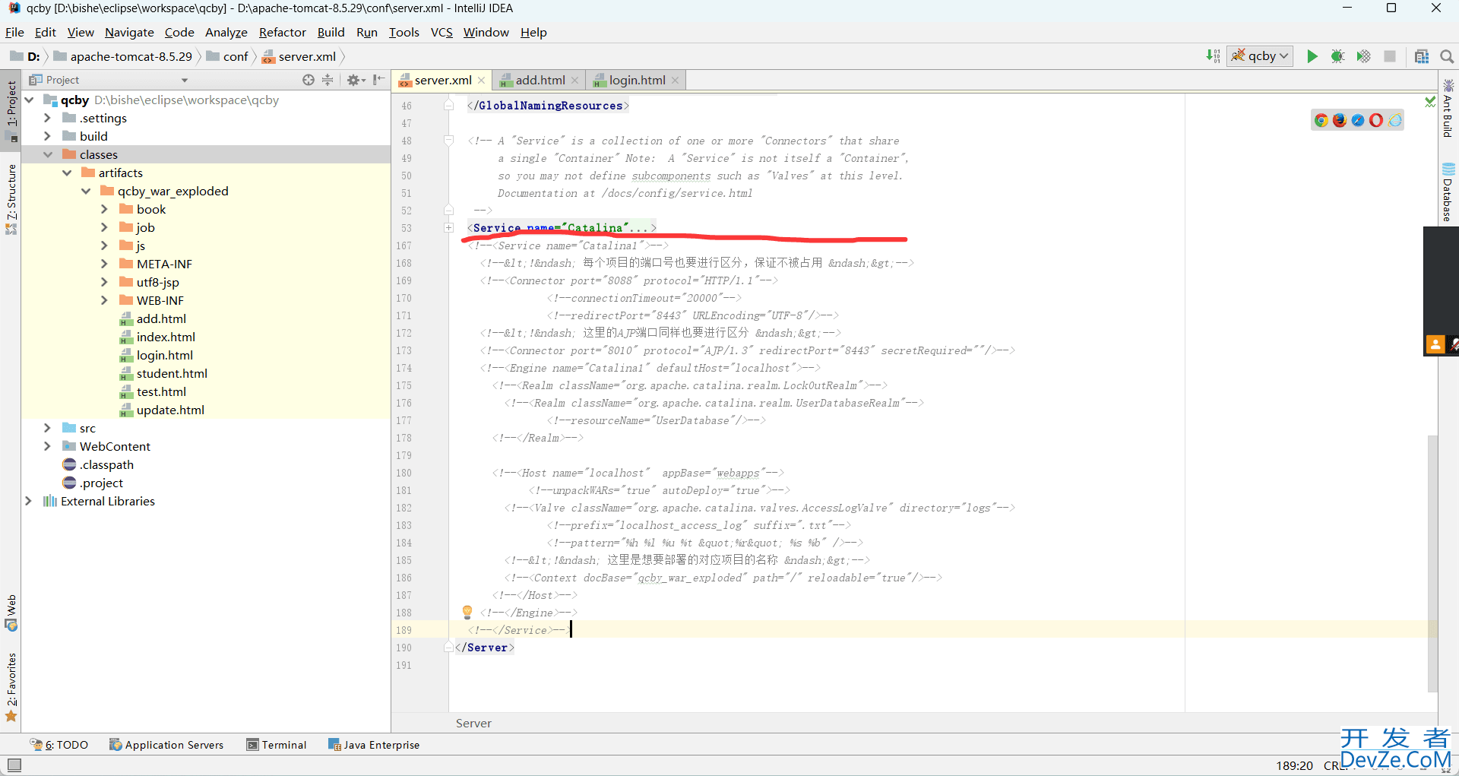
Task: Open the VCS menu
Action: pyautogui.click(x=441, y=32)
